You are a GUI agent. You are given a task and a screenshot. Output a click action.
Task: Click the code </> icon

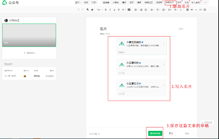[200, 10]
